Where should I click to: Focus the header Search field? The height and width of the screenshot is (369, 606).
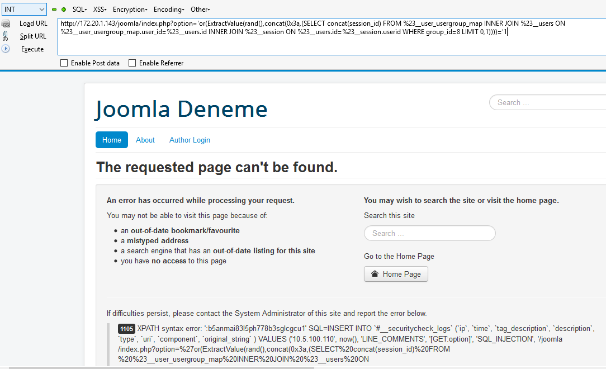(x=548, y=102)
